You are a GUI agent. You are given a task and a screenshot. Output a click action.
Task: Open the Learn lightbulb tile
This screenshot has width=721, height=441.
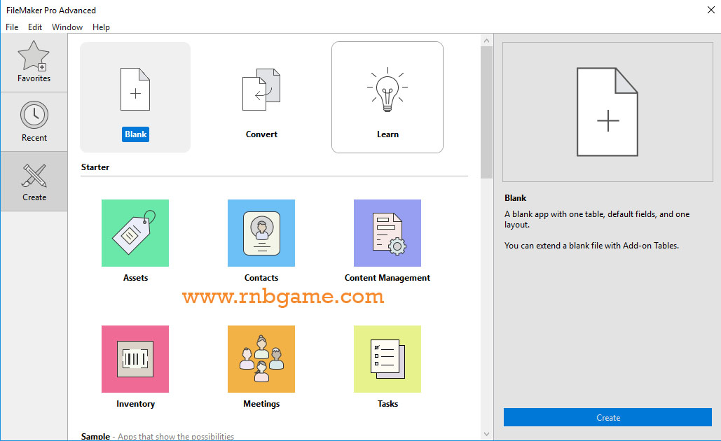[x=387, y=97]
